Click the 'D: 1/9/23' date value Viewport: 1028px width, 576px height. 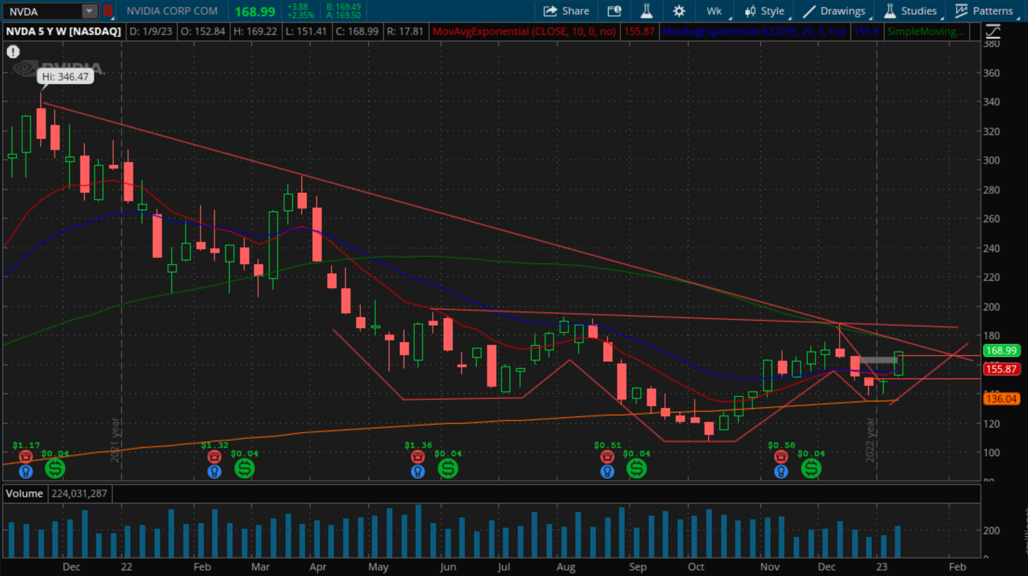click(151, 32)
